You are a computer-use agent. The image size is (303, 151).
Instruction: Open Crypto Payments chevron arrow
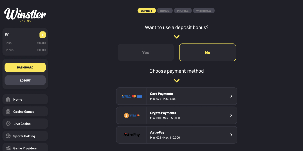click(x=231, y=115)
